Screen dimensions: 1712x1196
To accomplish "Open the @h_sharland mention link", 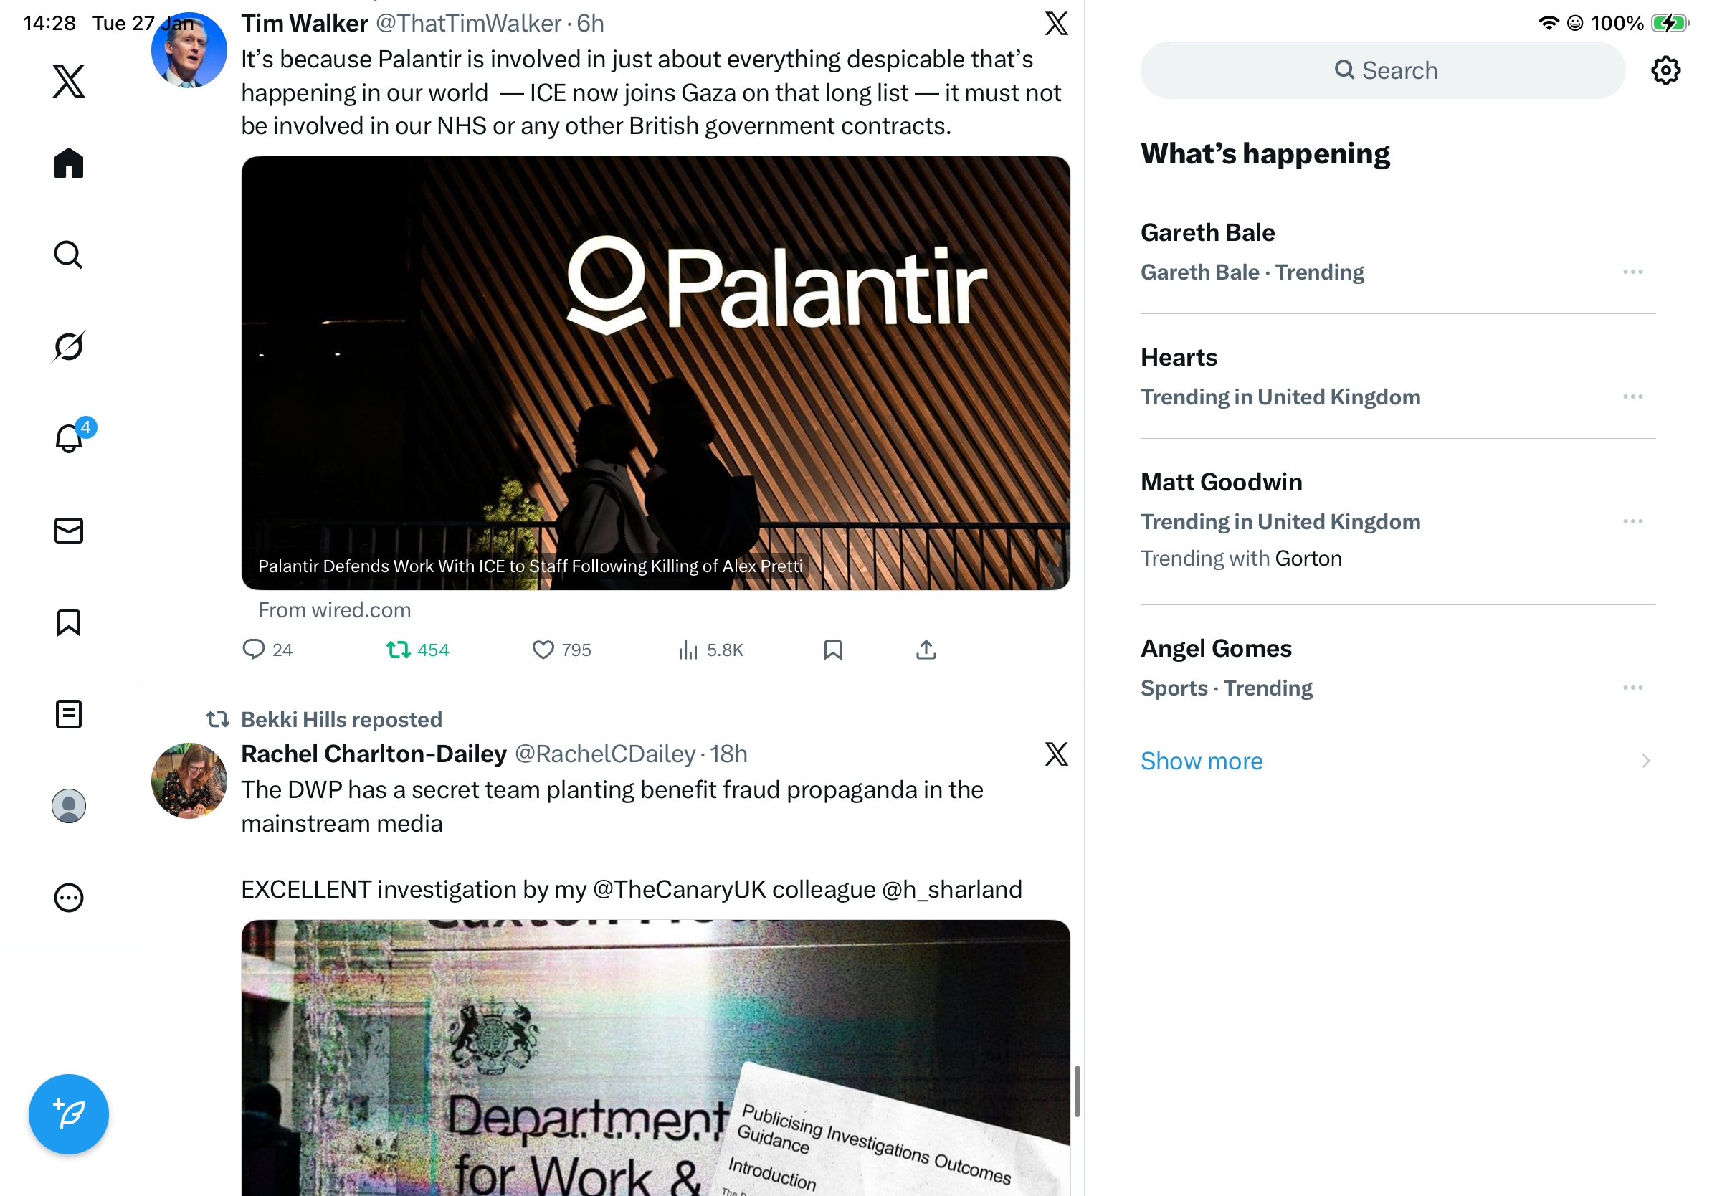I will click(x=951, y=890).
